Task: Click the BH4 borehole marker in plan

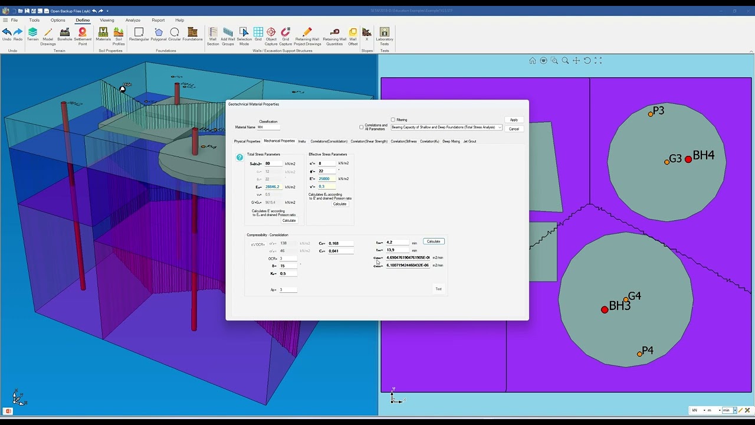Action: [x=688, y=159]
